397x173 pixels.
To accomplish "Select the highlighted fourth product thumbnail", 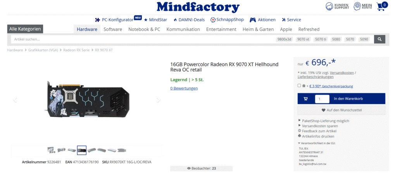I will coord(82,150).
